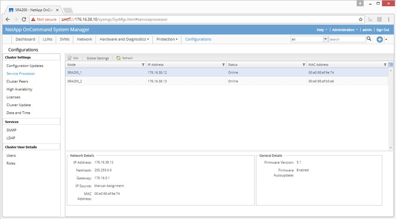Screen dimensions: 396x219
Task: Click the table scrollbar down arrow
Action: pyautogui.click(x=391, y=148)
